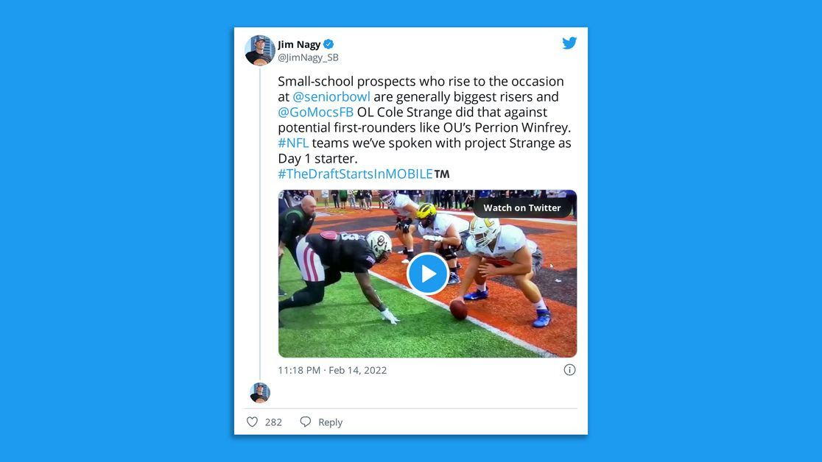Click the Jim Nagy display name

click(x=299, y=44)
